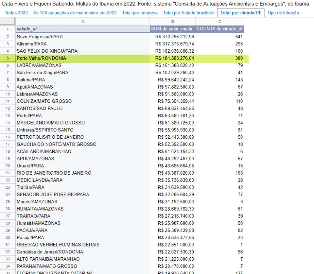Select the 'Novo Progresso/PARA' cell

(x=82, y=37)
